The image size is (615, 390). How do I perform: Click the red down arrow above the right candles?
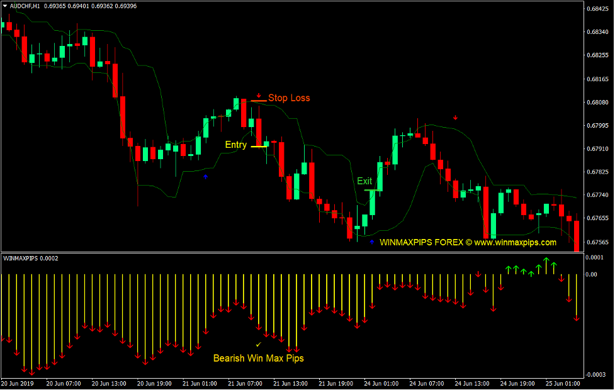(x=455, y=117)
